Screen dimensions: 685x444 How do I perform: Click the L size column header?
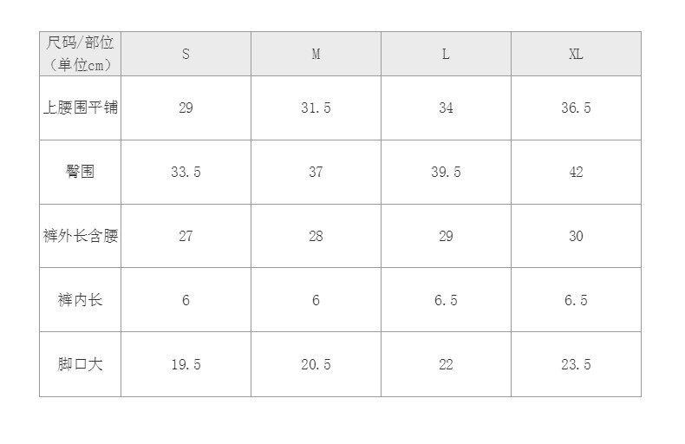click(x=446, y=54)
